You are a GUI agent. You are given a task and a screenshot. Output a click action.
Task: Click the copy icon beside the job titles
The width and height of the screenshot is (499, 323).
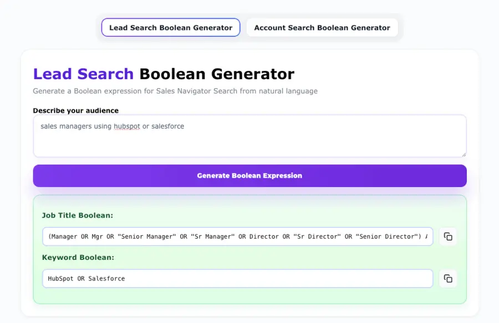[x=448, y=236]
